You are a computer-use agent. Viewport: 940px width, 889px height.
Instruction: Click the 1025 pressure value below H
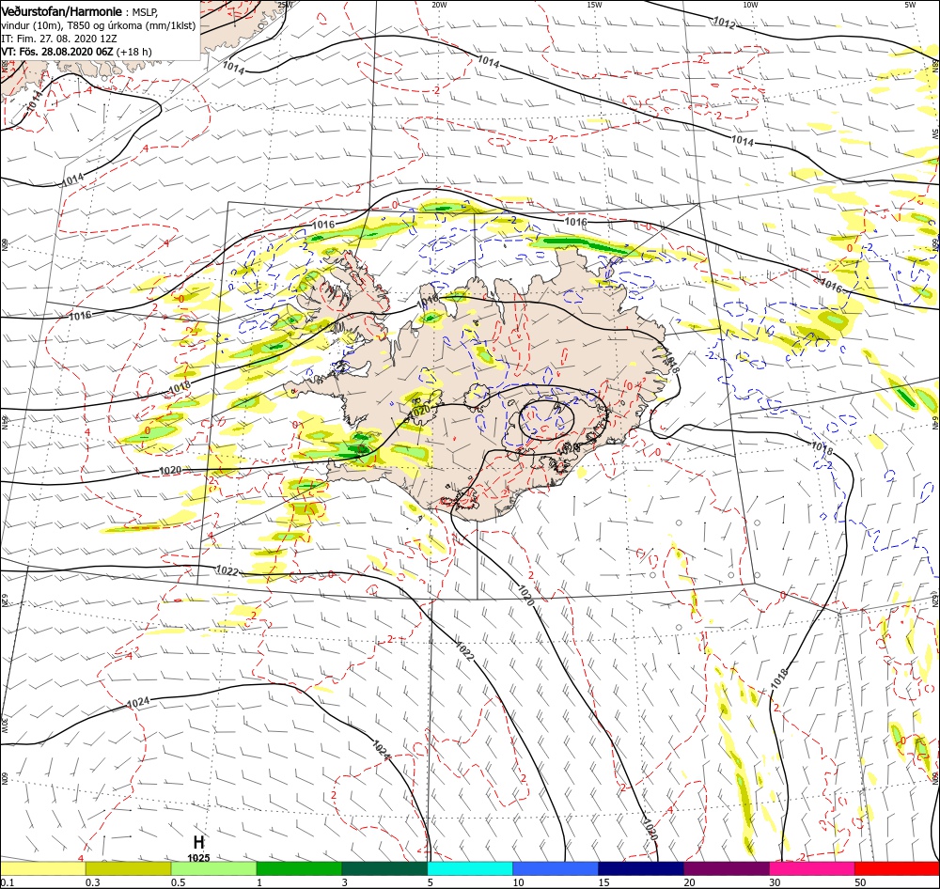coord(198,858)
